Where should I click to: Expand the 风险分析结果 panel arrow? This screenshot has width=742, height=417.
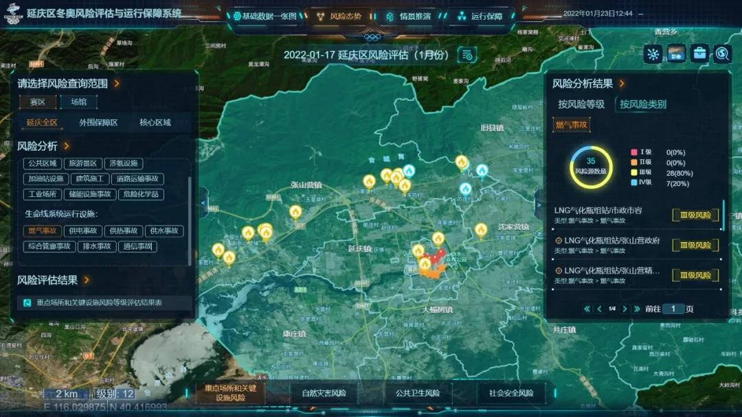point(622,84)
